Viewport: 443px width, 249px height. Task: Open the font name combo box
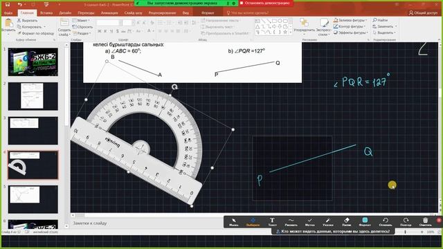pos(109,23)
